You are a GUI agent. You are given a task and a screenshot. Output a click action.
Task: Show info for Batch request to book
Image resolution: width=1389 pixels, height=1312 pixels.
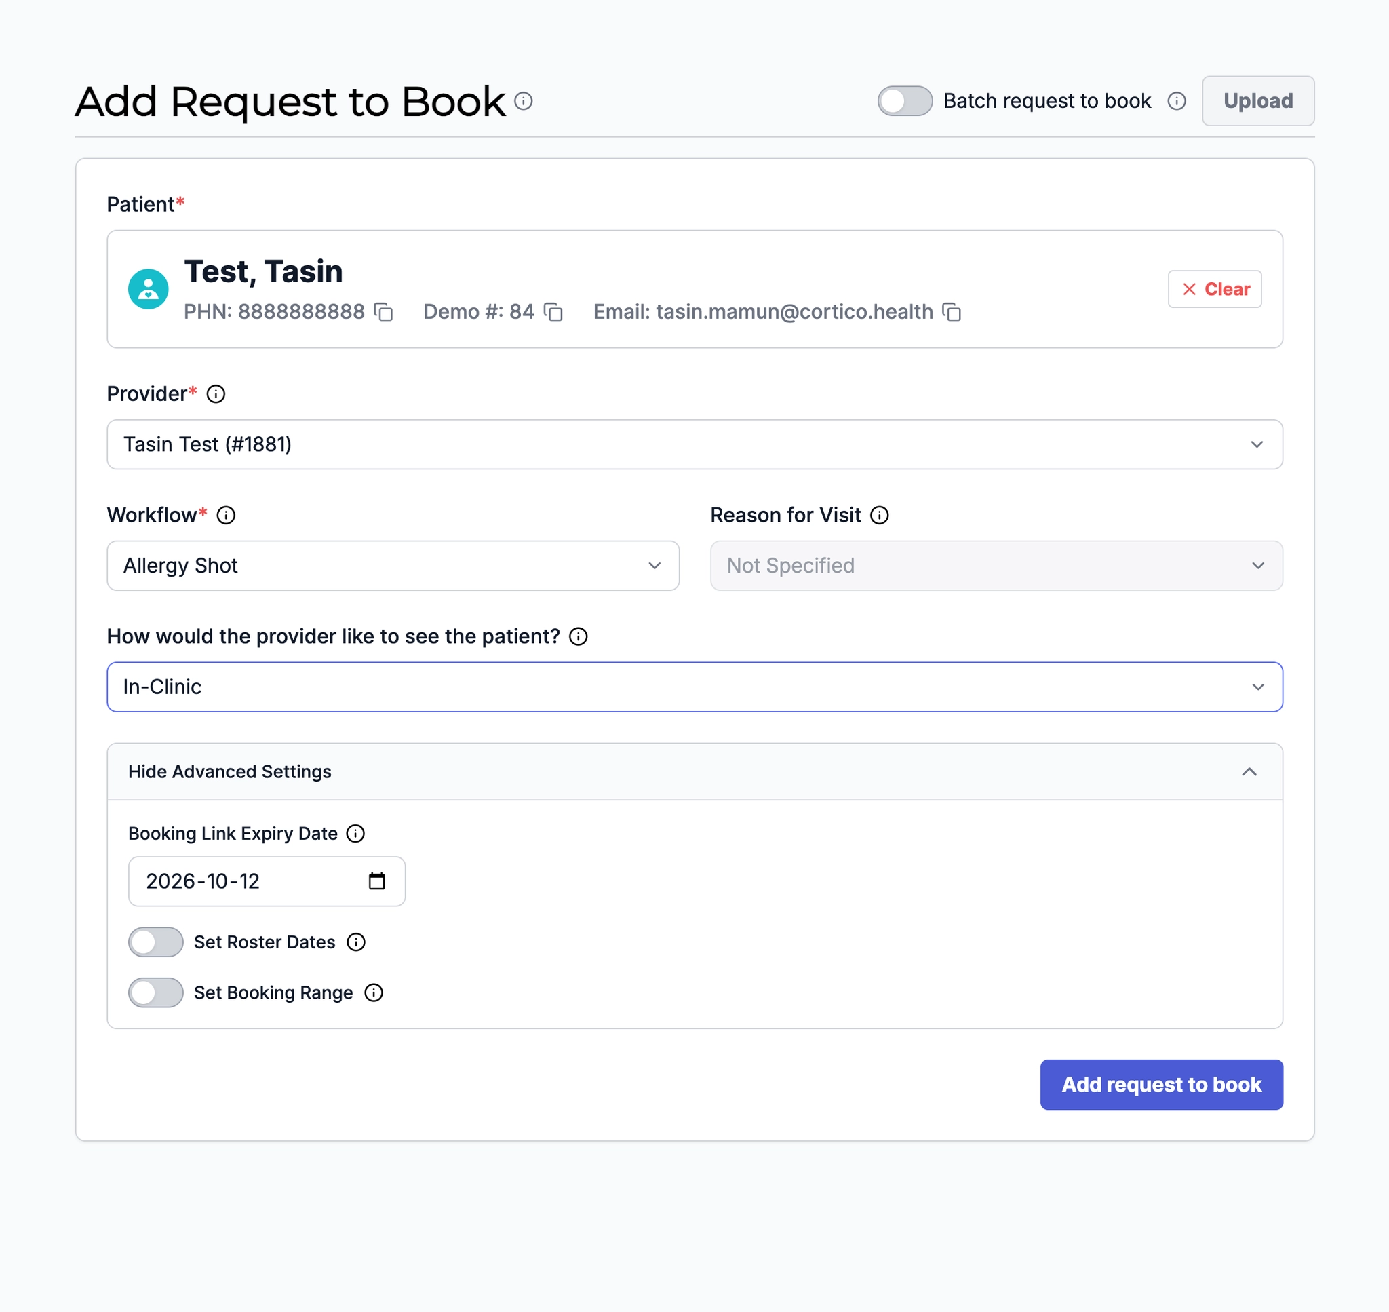click(x=1177, y=101)
